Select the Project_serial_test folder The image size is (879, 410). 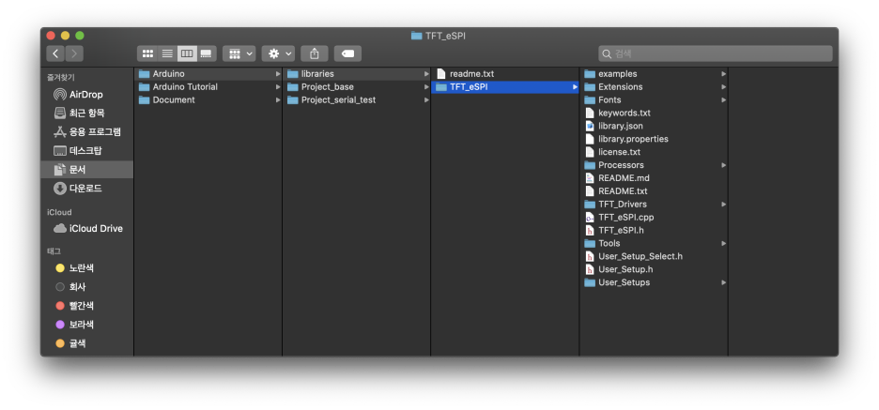point(357,99)
